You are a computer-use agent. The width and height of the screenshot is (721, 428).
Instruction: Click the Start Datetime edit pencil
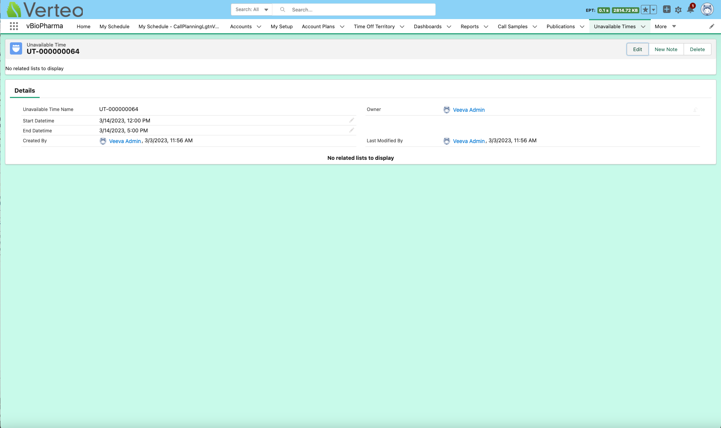coord(351,121)
